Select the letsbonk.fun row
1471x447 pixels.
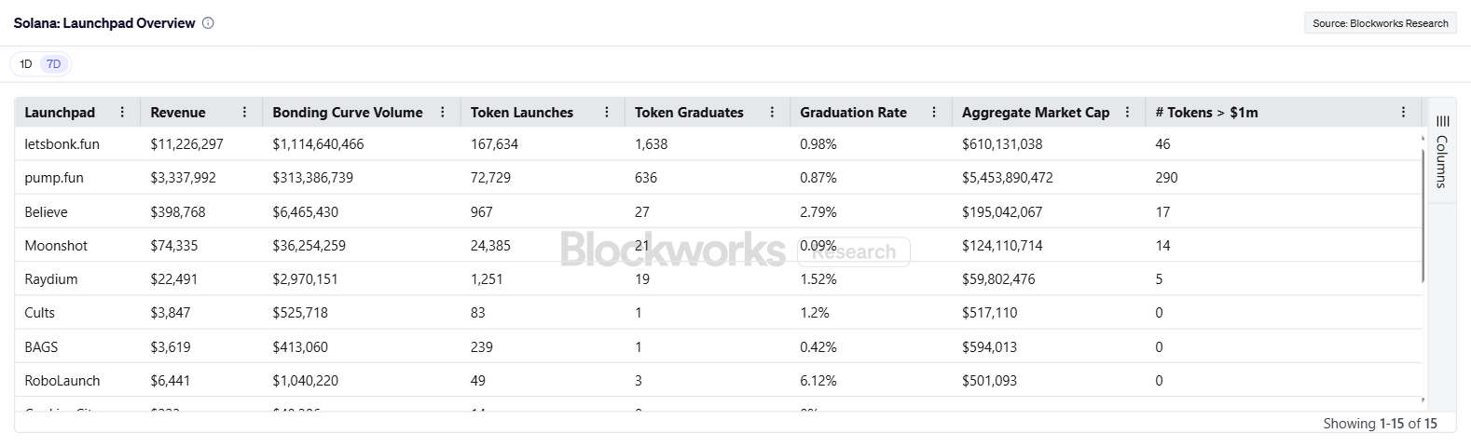tap(62, 144)
